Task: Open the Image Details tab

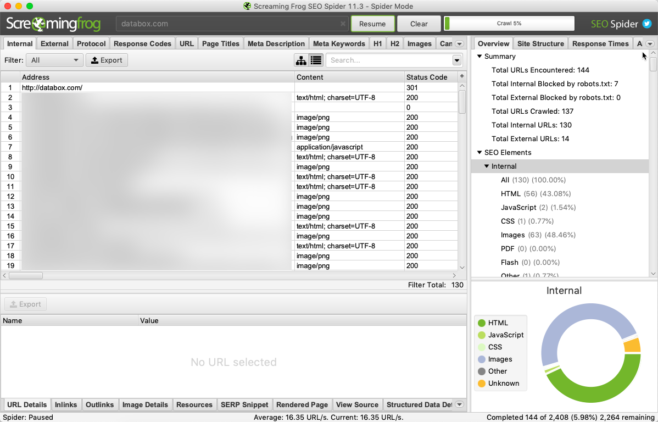Action: click(x=145, y=405)
